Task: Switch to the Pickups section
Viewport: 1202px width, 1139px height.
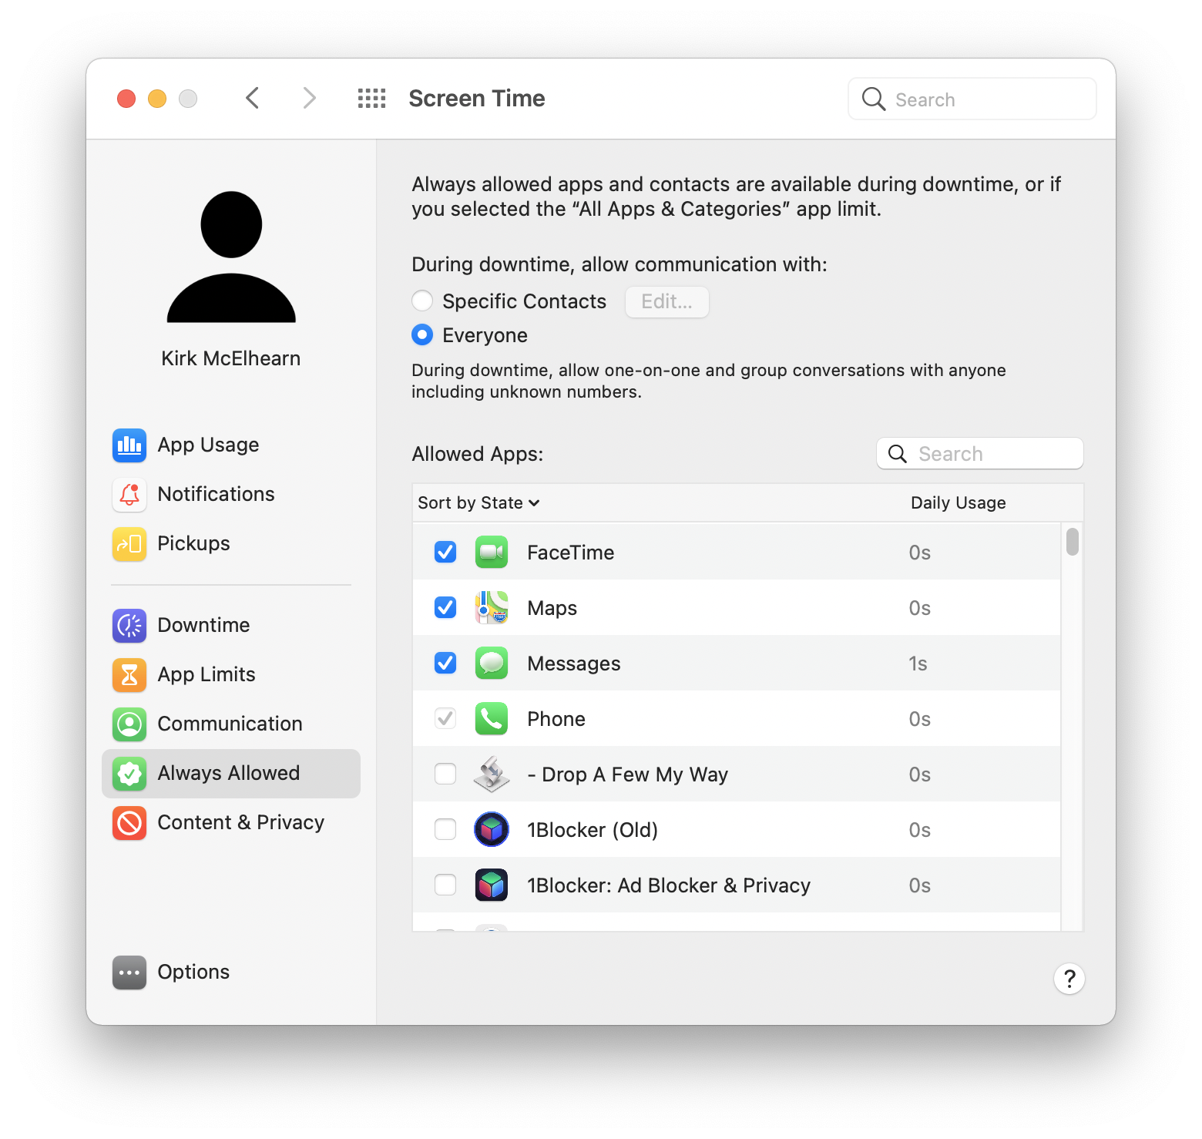Action: tap(231, 544)
